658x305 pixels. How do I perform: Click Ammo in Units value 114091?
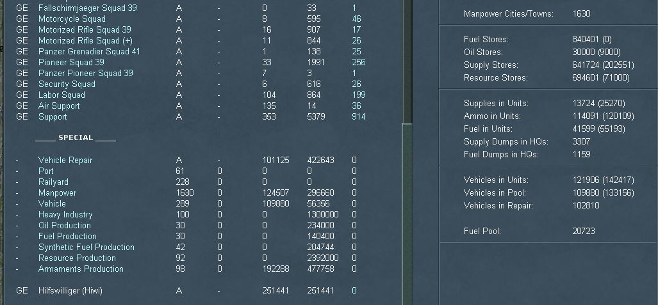coord(586,116)
